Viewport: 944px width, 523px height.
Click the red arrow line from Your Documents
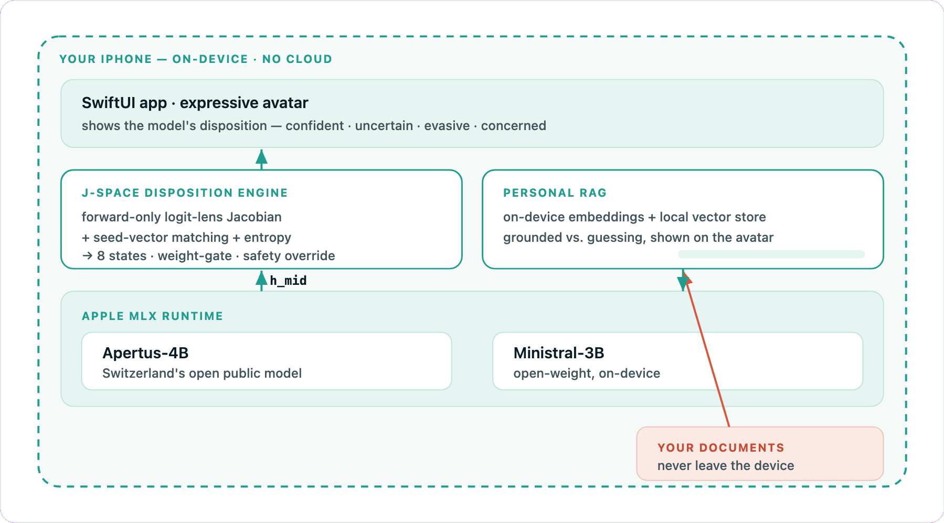708,353
